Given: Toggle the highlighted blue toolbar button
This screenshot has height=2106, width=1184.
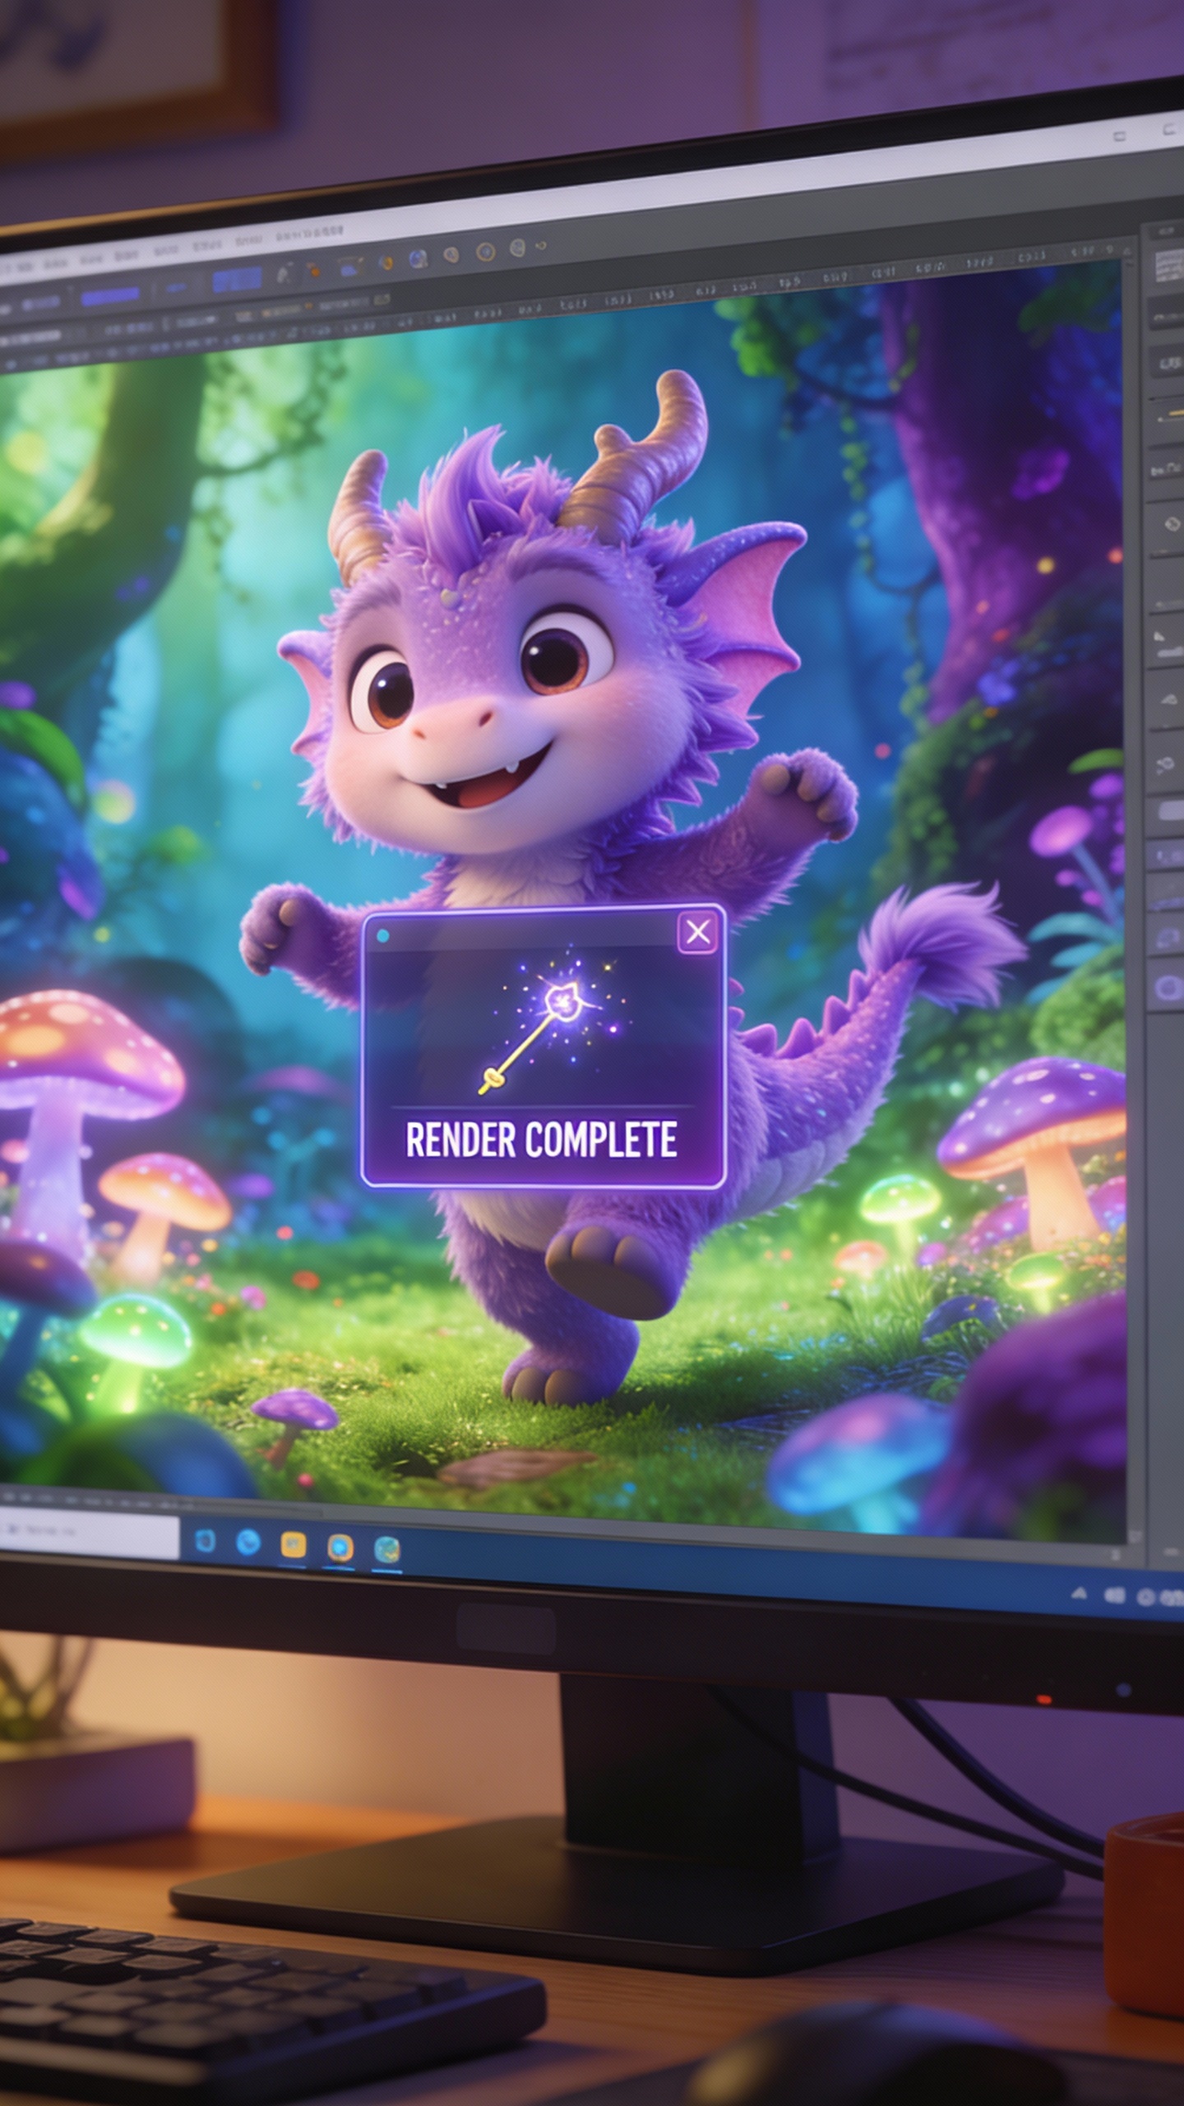Looking at the screenshot, I should coord(237,281).
